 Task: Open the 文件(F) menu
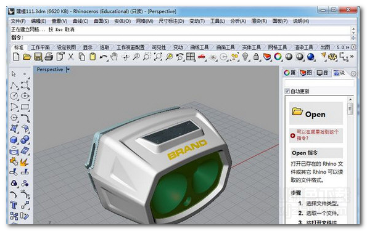click(x=18, y=22)
